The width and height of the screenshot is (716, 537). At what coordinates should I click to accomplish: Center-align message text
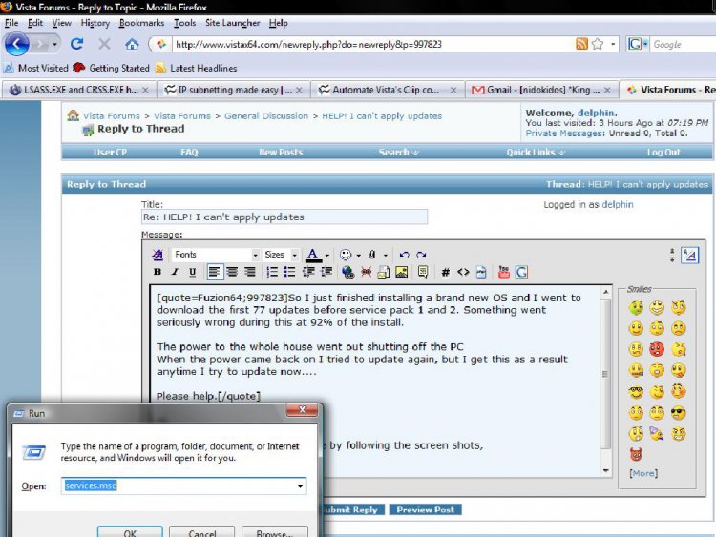click(232, 272)
